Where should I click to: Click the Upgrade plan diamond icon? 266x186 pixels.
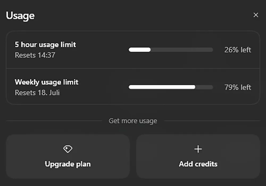pos(68,149)
